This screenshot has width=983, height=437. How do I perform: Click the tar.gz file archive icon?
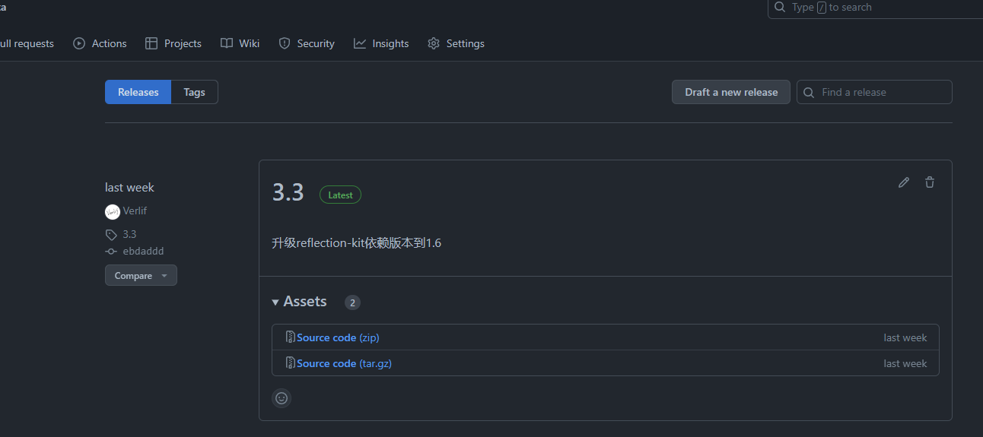pyautogui.click(x=290, y=363)
